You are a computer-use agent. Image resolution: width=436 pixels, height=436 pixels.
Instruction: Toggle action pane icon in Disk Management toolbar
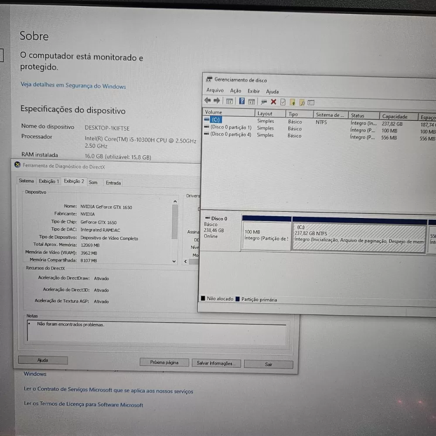coord(252,102)
